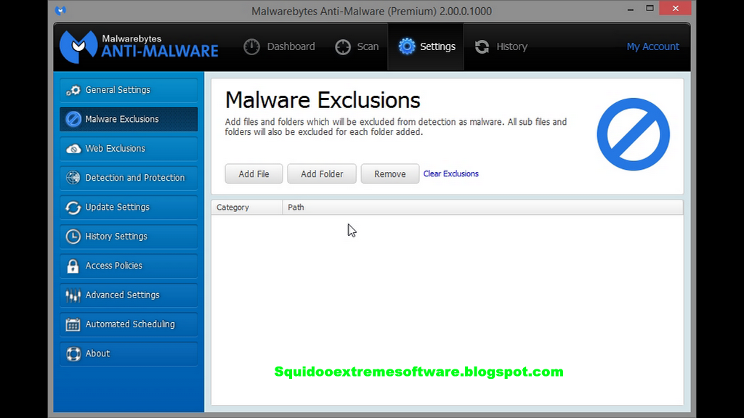Click the Malwarebytes logo in the header

click(139, 46)
